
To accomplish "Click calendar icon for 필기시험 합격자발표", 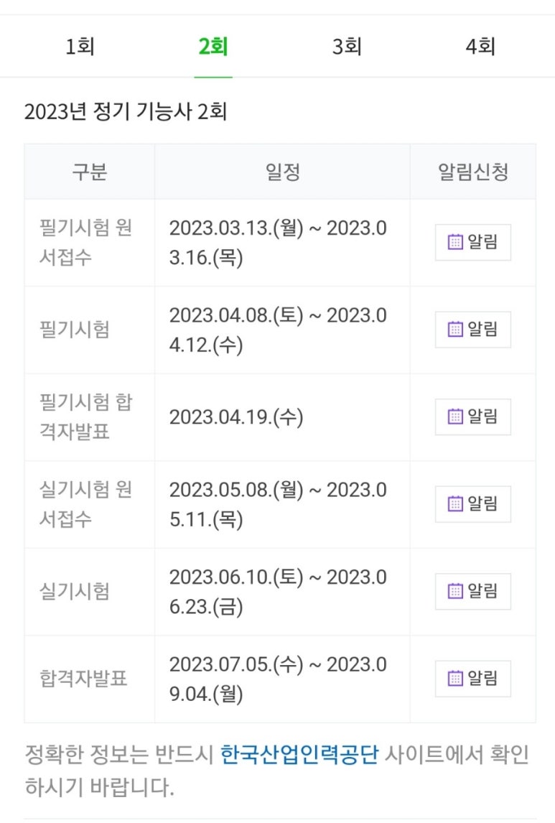I will pos(454,417).
